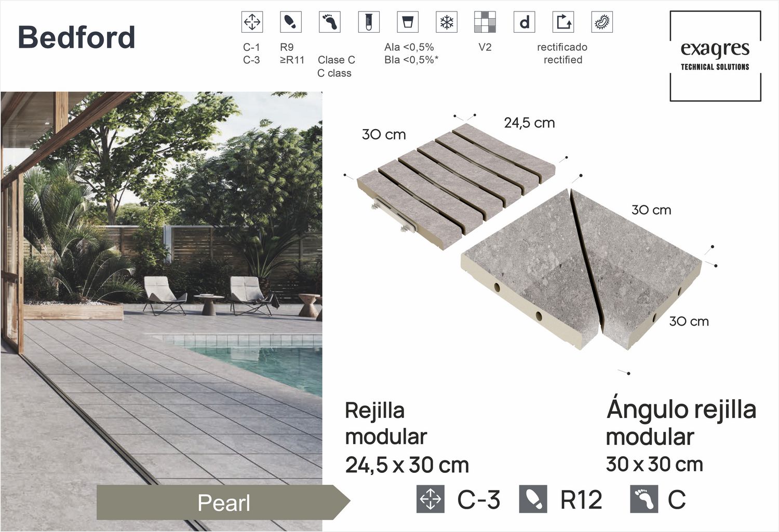Select the 30 x 30 cm size text
The image size is (779, 532).
655,464
